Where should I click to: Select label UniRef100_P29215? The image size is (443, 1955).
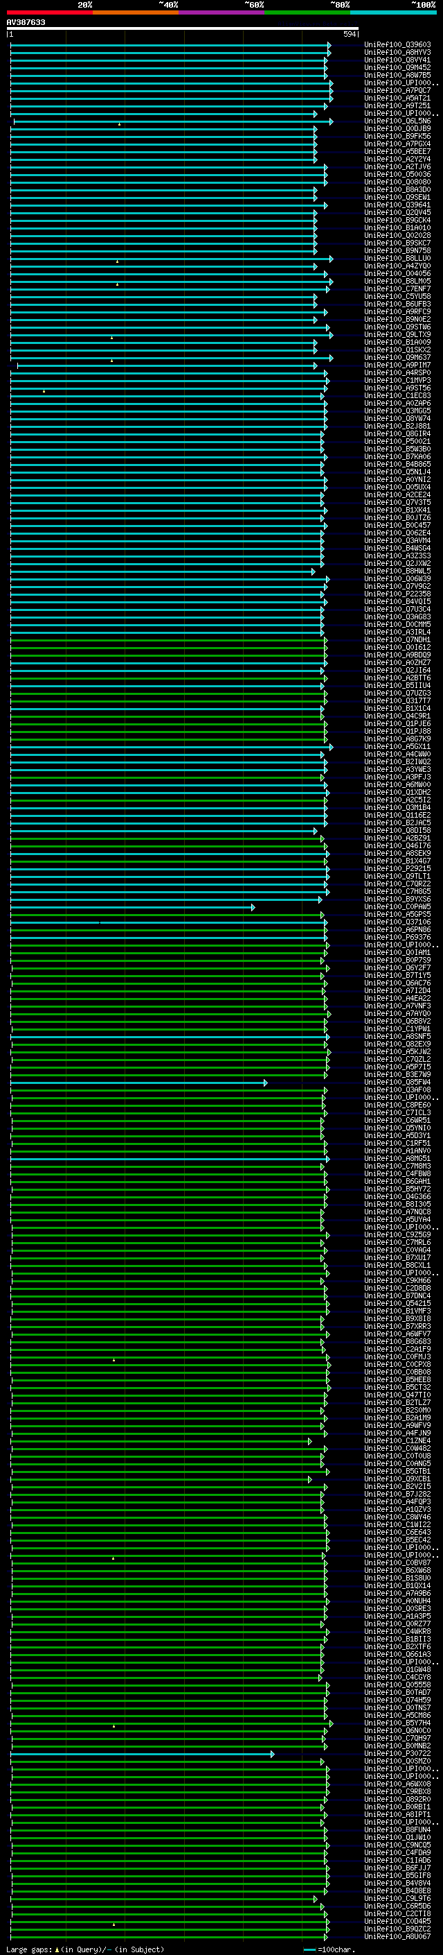click(x=397, y=868)
